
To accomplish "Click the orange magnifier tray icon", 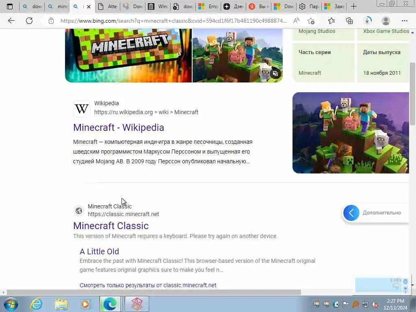I will (x=355, y=304).
